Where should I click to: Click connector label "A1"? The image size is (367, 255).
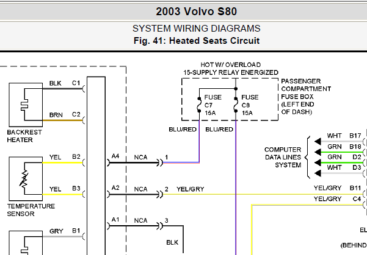(x=115, y=220)
